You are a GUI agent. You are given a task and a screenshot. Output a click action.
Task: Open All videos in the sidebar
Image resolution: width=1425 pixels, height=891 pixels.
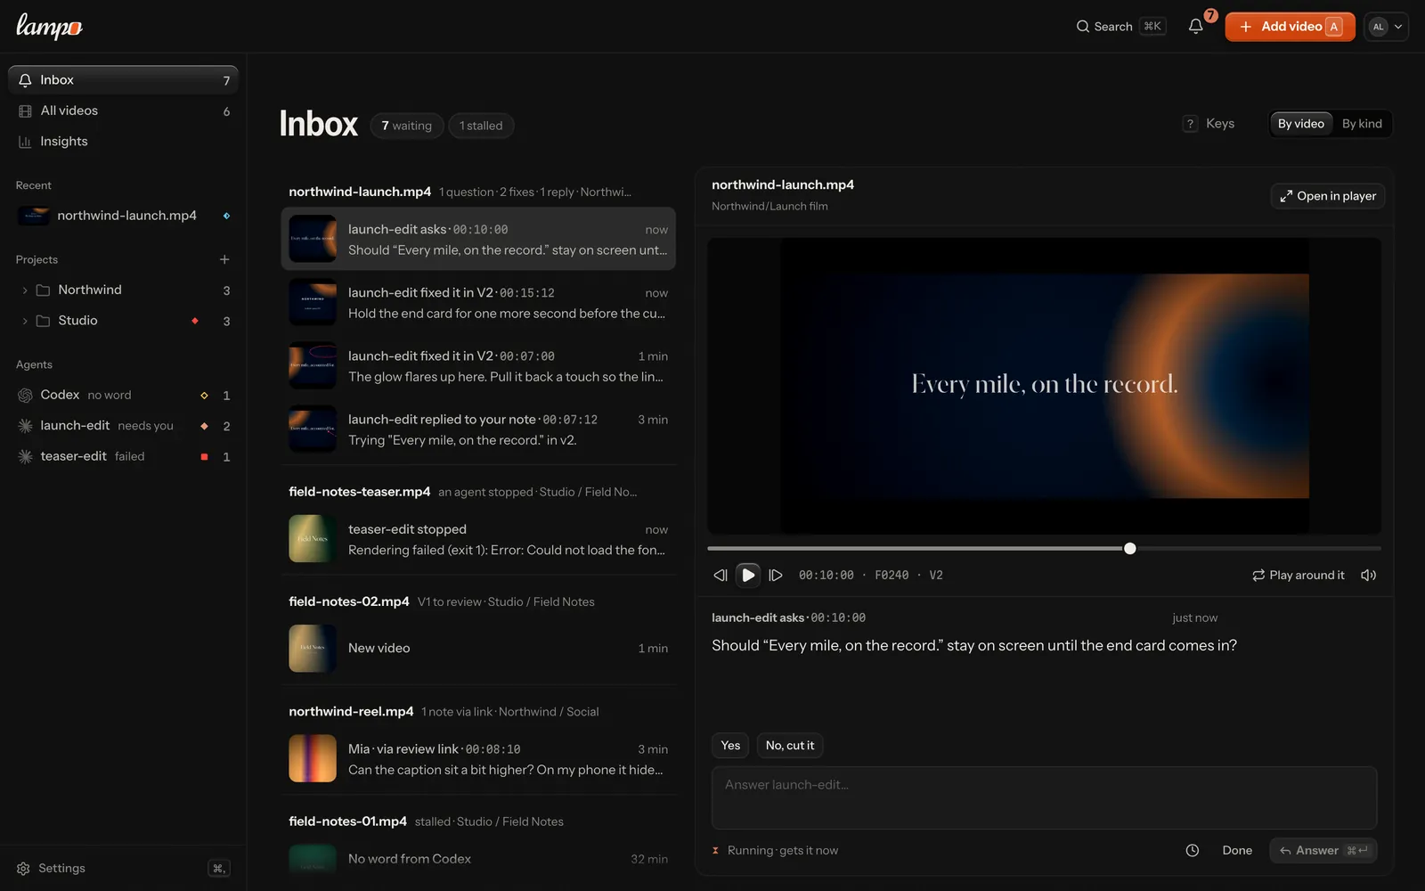coord(123,110)
